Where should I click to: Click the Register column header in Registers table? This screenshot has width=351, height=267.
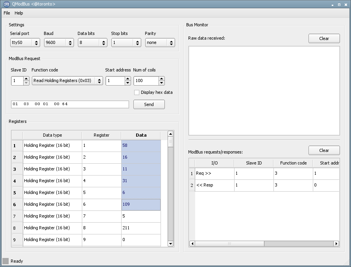(x=102, y=135)
